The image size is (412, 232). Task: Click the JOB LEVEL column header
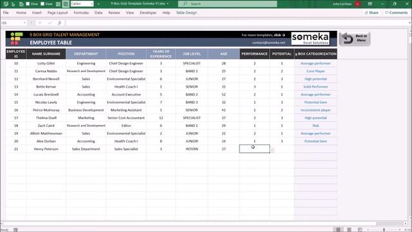point(192,53)
